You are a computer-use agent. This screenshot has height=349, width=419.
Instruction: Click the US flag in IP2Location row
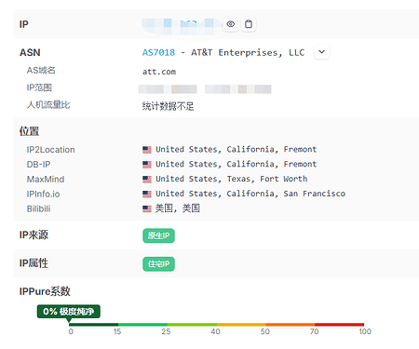click(147, 150)
